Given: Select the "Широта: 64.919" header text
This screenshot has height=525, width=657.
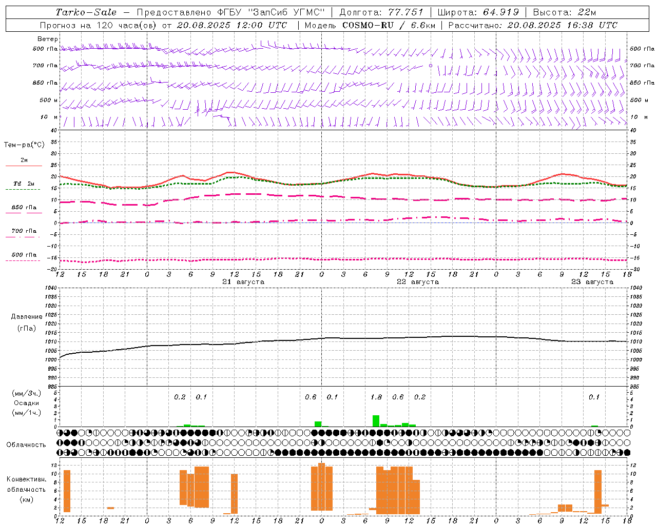Looking at the screenshot, I should coord(478,12).
